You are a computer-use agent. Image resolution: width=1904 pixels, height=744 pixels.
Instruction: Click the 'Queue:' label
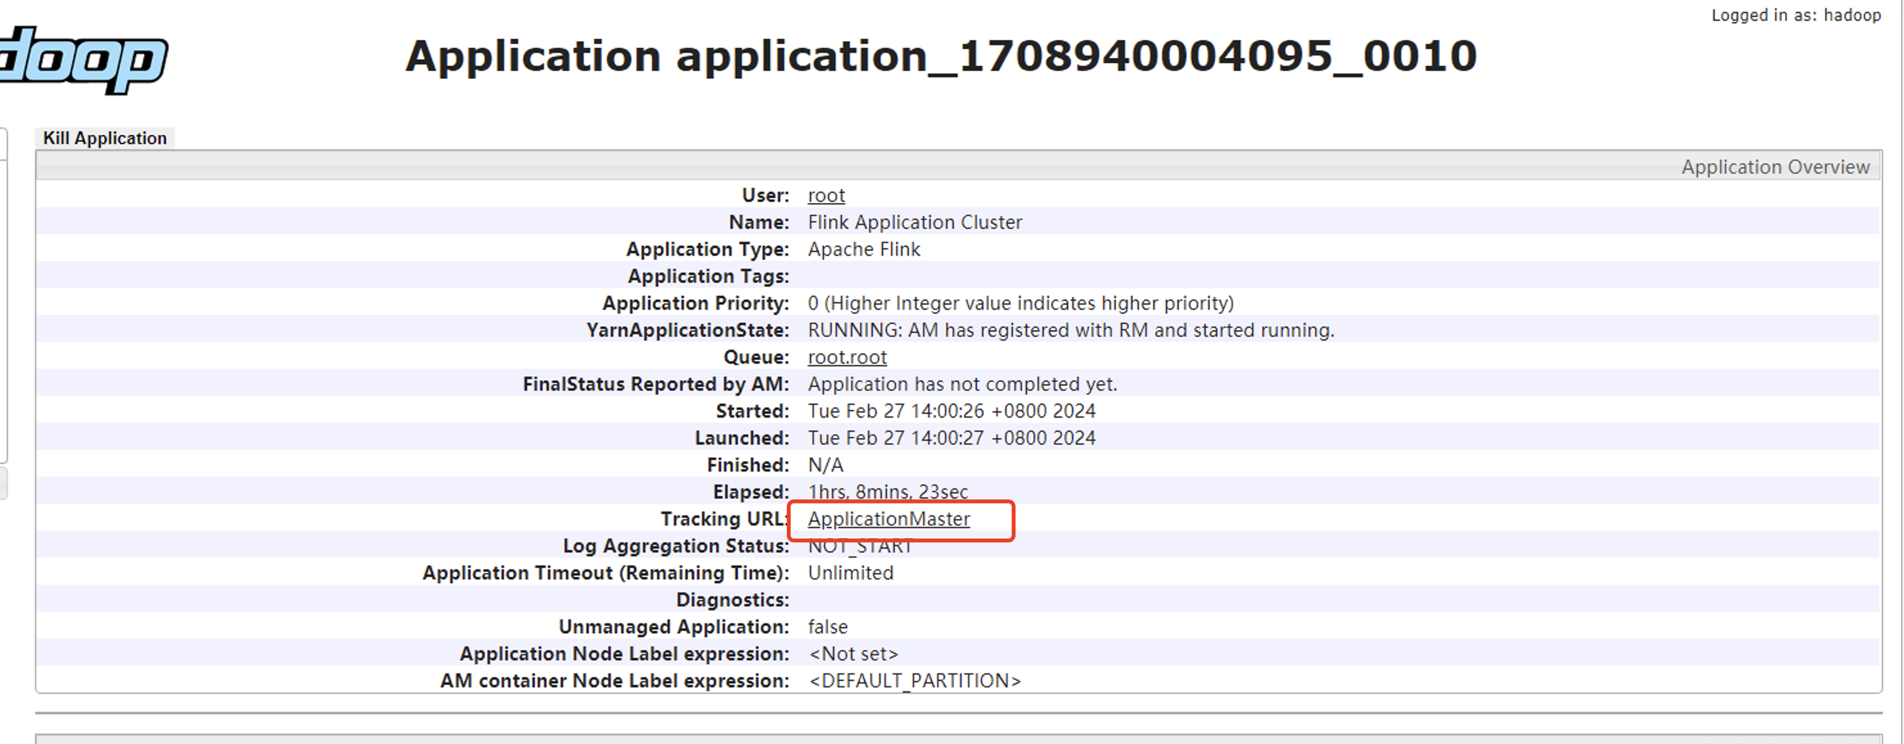[x=757, y=358]
